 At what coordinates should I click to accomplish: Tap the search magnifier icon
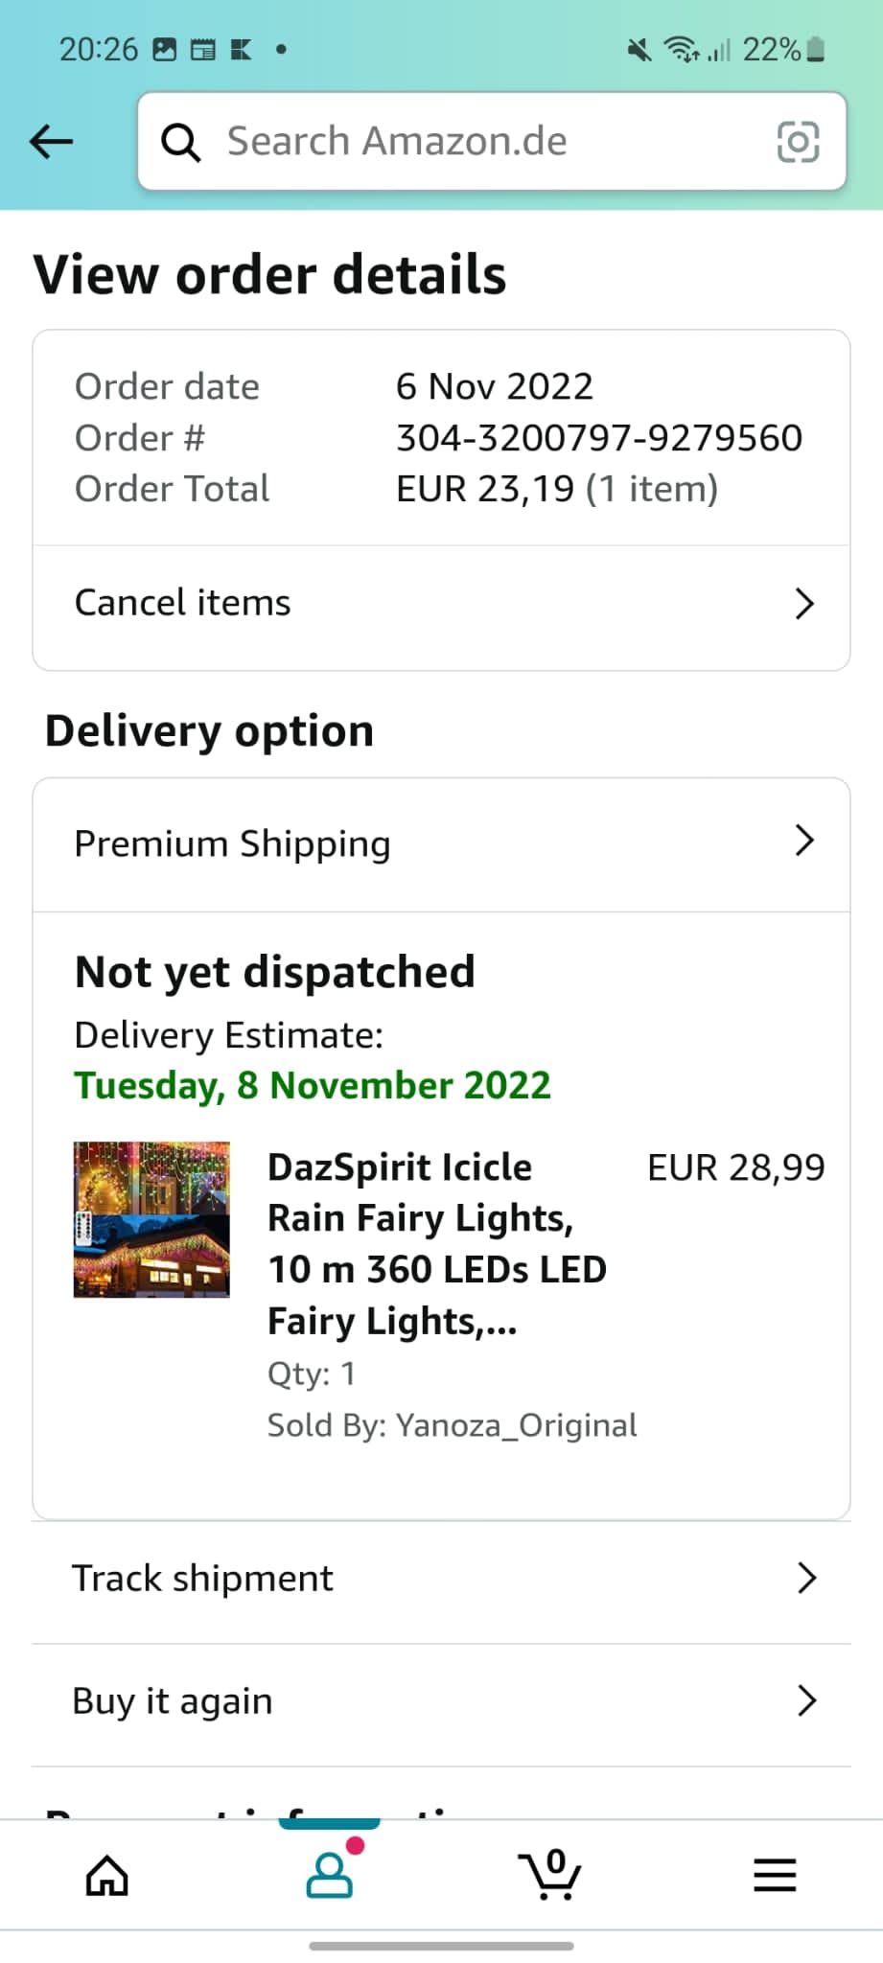pos(180,142)
